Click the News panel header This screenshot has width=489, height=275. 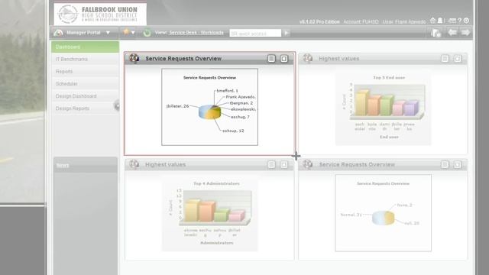pyautogui.click(x=86, y=165)
